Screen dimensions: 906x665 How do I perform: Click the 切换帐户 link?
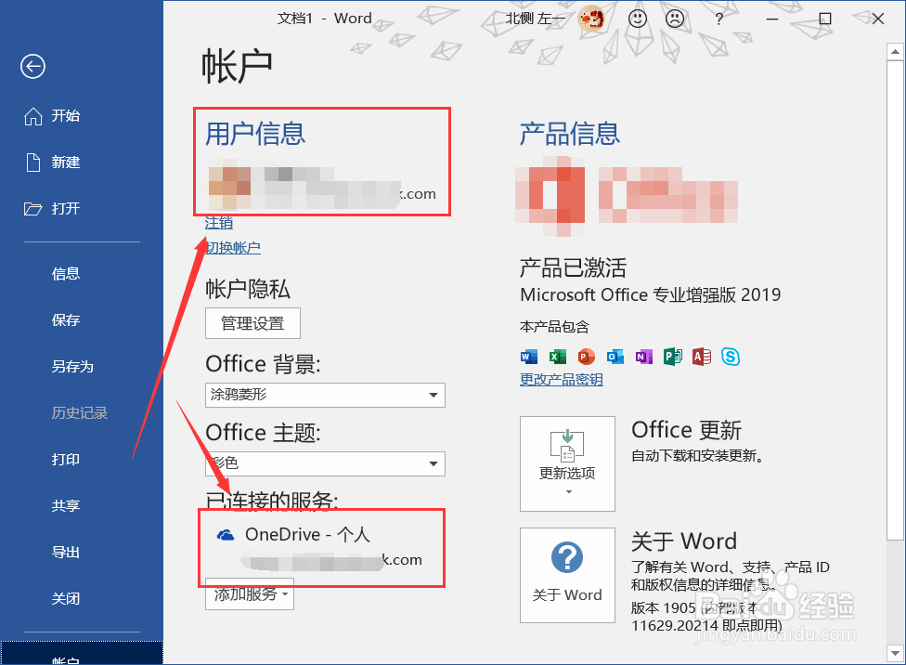coord(233,248)
